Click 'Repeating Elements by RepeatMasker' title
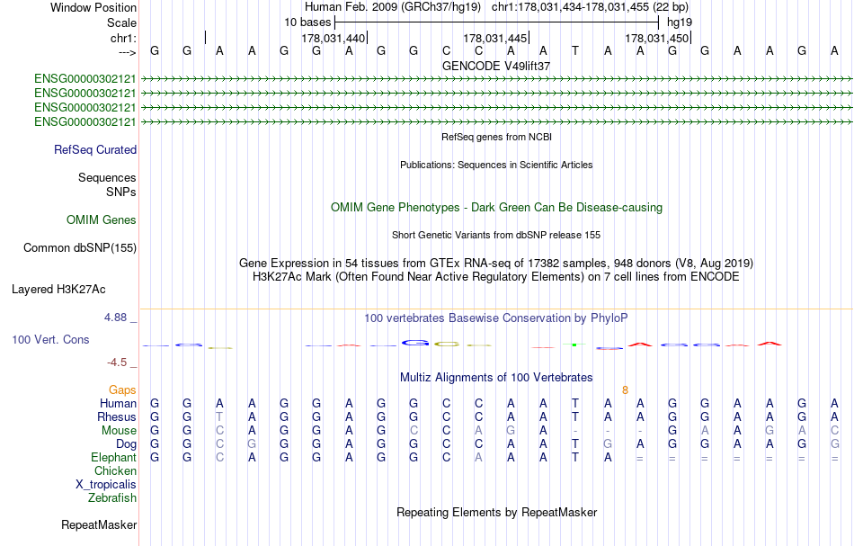854x546 pixels. coord(496,512)
